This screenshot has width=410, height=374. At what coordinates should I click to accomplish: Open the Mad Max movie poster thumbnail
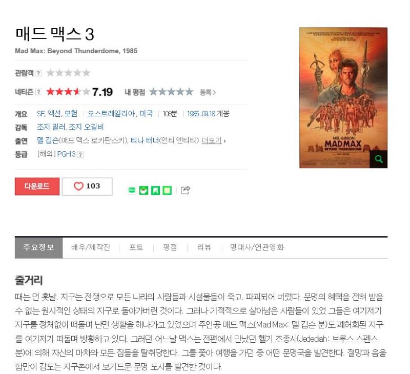[343, 97]
